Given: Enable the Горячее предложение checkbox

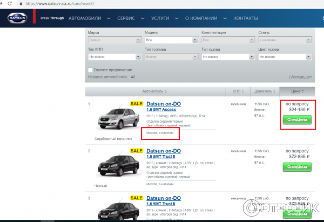Looking at the screenshot, I should [90, 70].
